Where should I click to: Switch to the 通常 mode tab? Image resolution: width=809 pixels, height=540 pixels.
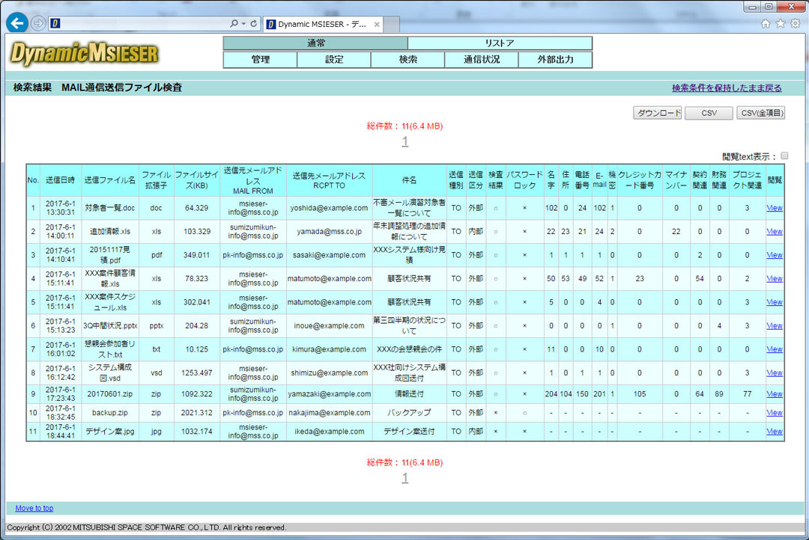coord(315,43)
